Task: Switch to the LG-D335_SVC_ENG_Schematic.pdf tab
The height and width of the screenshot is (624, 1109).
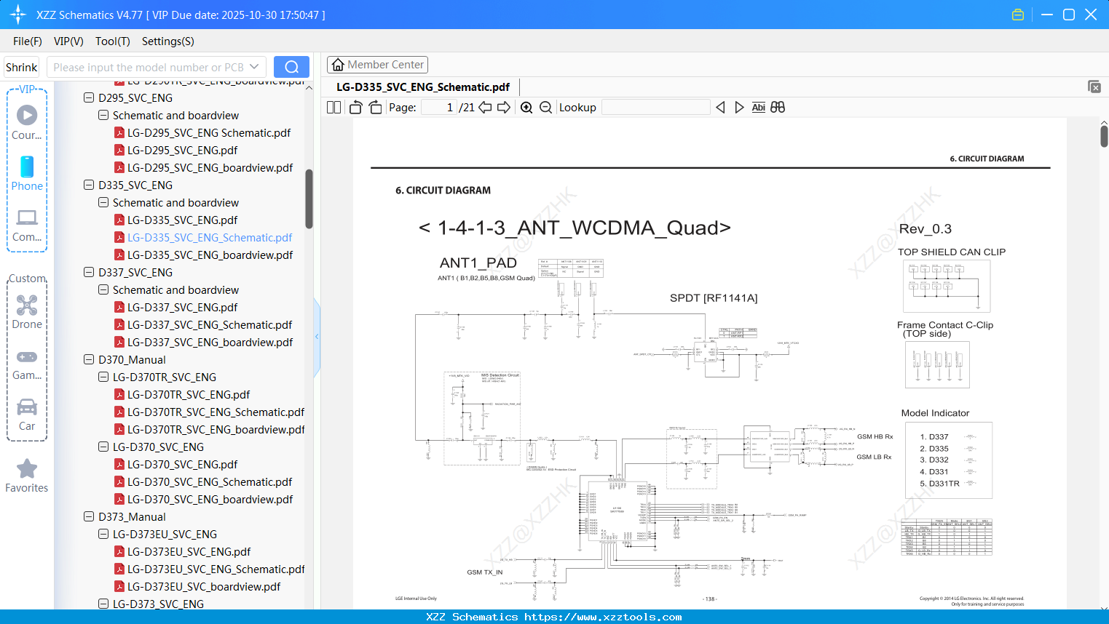Action: coord(422,87)
